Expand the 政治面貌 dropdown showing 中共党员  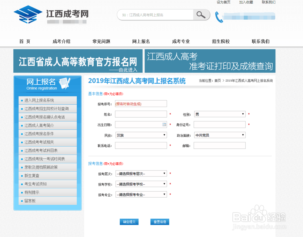[x=220, y=135]
